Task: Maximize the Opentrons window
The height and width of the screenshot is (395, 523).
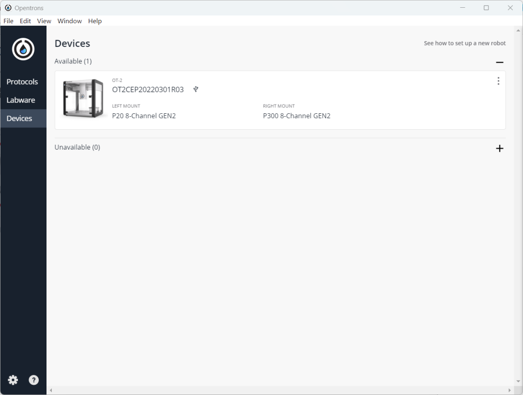Action: click(486, 8)
